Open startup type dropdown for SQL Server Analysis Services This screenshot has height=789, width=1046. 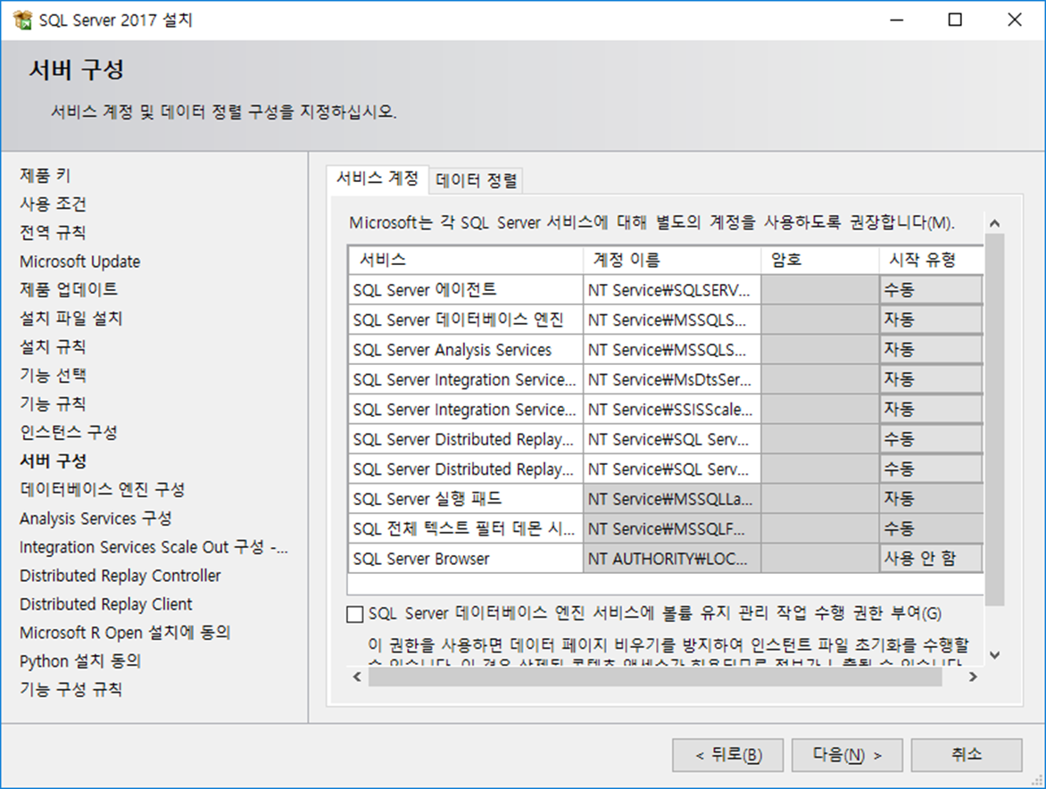(x=931, y=350)
